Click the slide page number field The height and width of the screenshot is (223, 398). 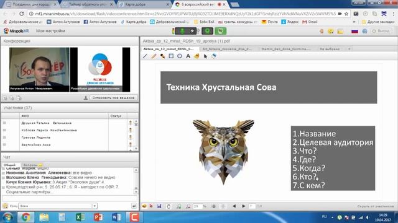[x=252, y=206]
